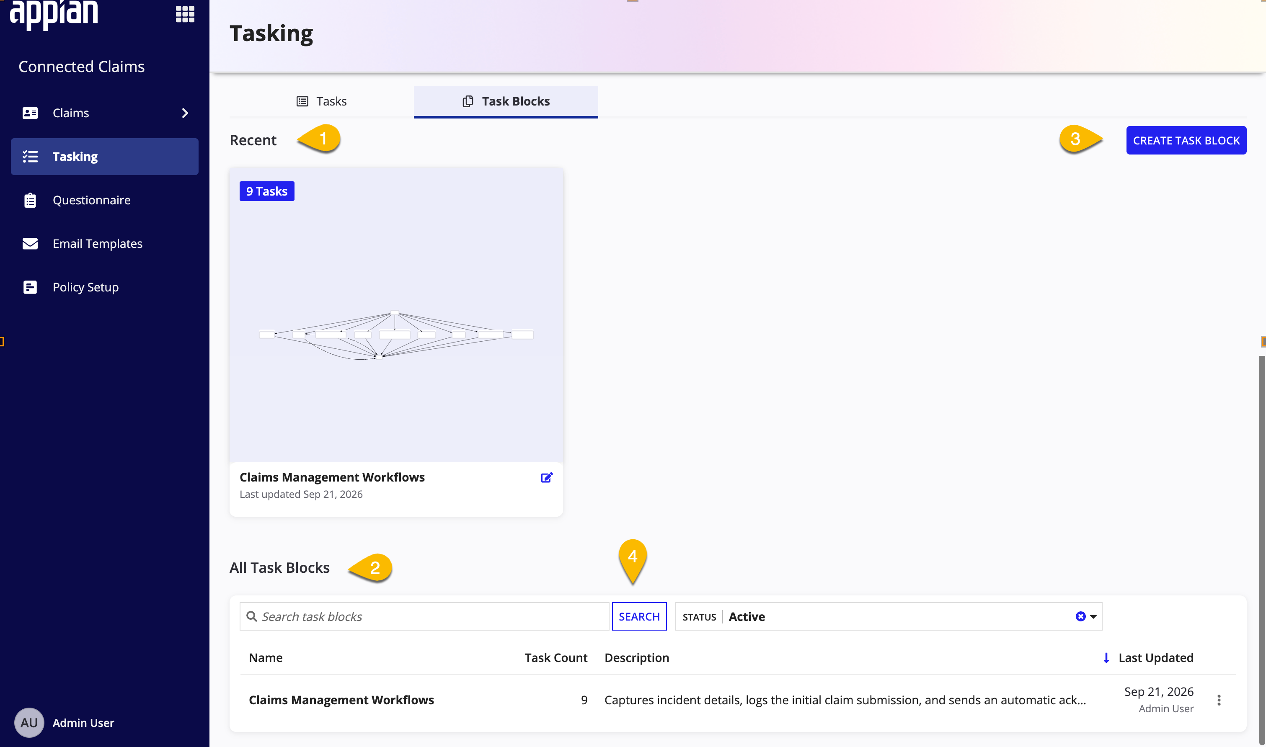Sort by Description column header
This screenshot has width=1266, height=747.
pyautogui.click(x=636, y=657)
